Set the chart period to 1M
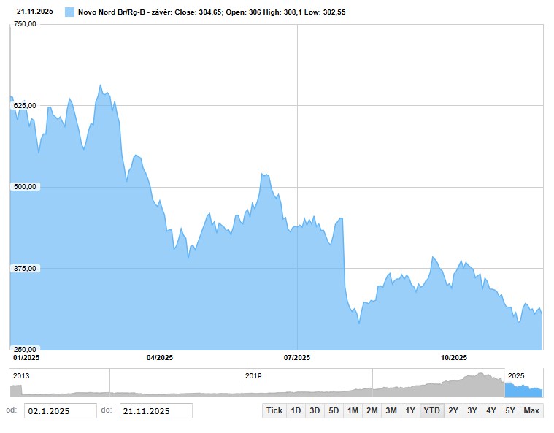The width and height of the screenshot is (554, 433). coord(353,410)
